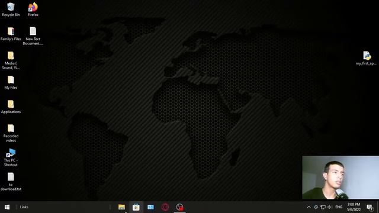Click the tray icon left of network
Screen dimensions: 379x213
point(316,207)
